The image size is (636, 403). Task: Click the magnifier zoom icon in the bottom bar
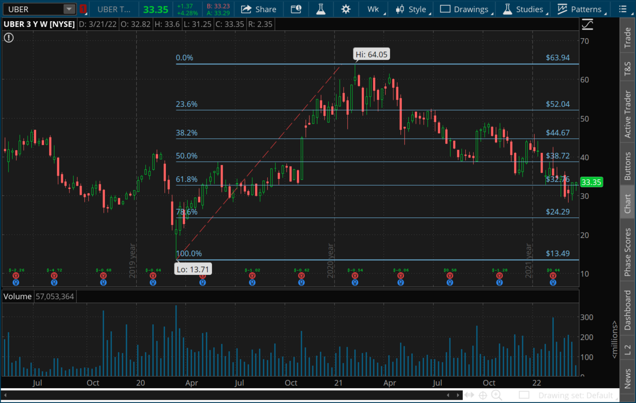coord(497,395)
